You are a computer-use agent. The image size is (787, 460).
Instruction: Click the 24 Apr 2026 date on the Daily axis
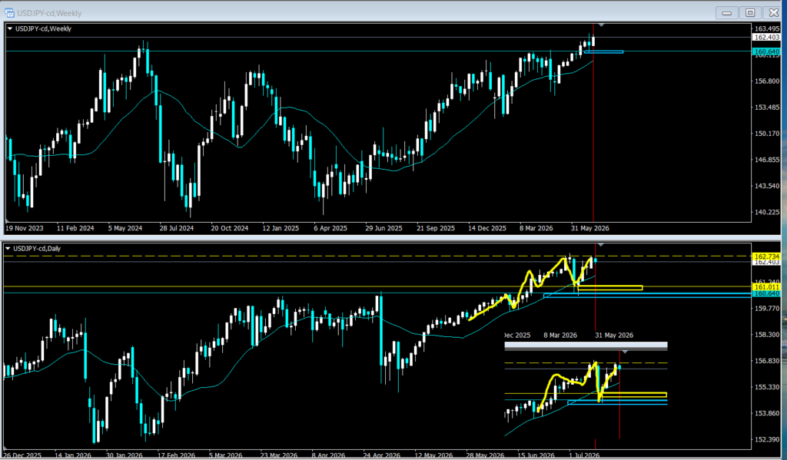coord(381,455)
